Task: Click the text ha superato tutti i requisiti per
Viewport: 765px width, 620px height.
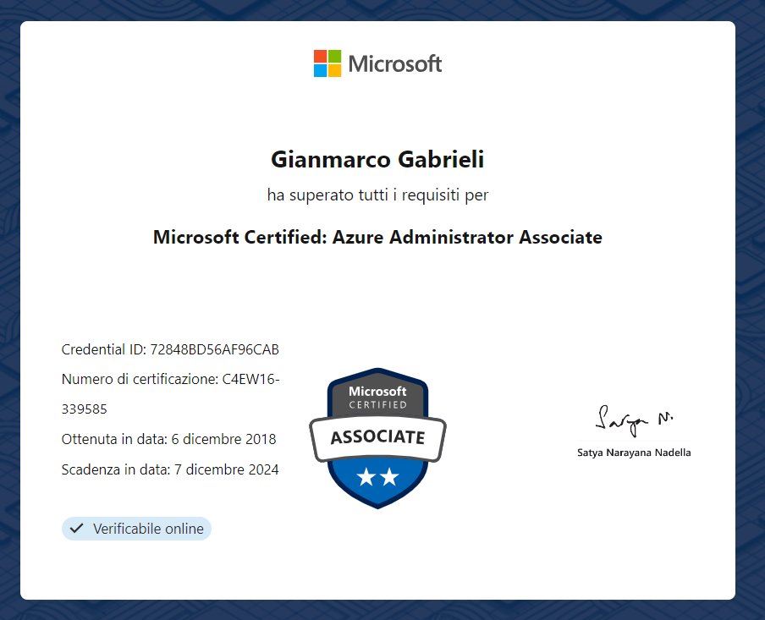Action: [x=377, y=195]
